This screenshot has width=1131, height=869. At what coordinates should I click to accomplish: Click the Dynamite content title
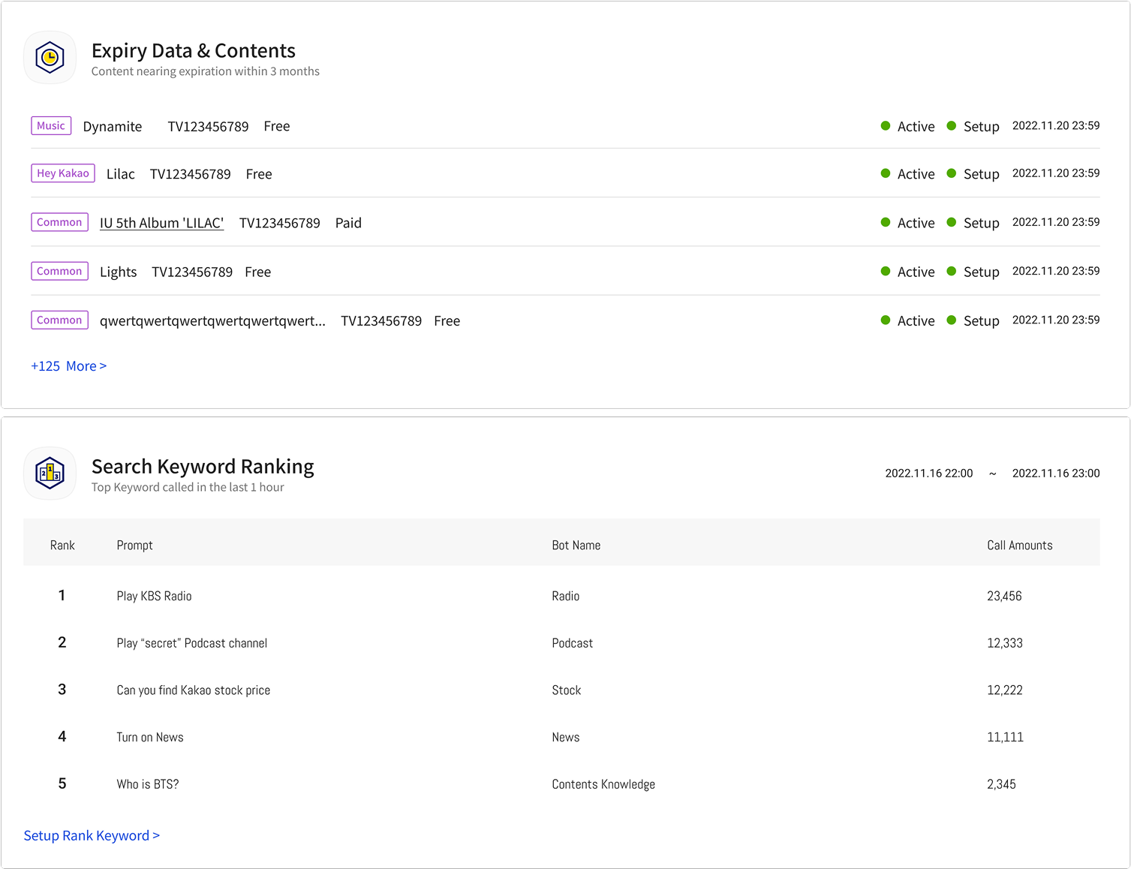pyautogui.click(x=113, y=127)
